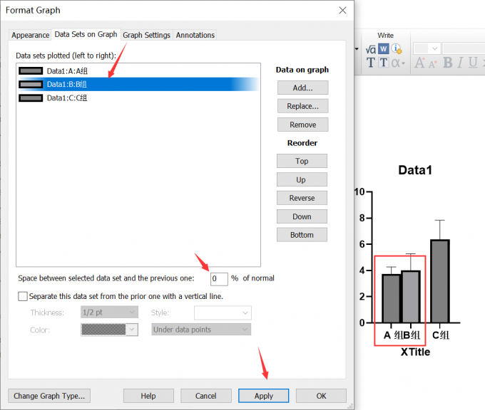Image resolution: width=485 pixels, height=410 pixels.
Task: Switch to the Appearance tab
Action: pyautogui.click(x=31, y=35)
